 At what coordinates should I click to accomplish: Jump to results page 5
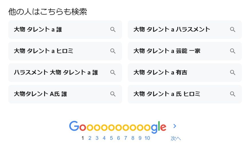[111, 138]
